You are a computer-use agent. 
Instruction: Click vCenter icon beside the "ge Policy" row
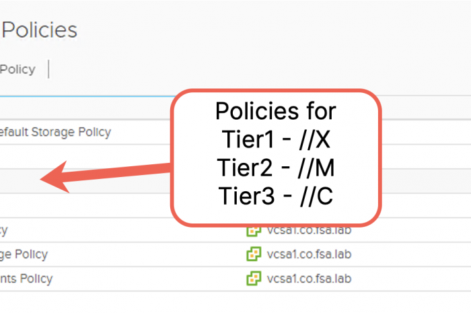pyautogui.click(x=253, y=254)
